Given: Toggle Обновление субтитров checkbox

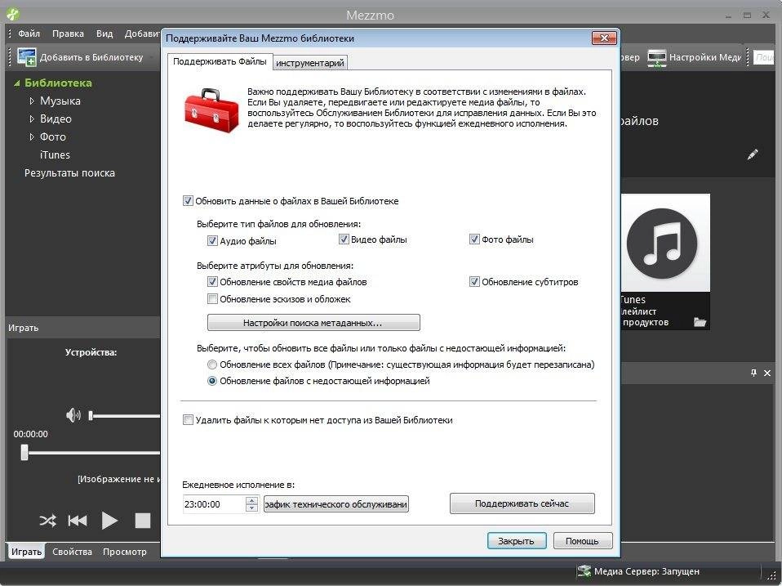Looking at the screenshot, I should (474, 281).
